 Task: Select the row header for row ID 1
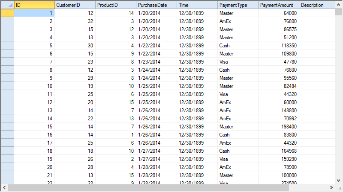pos(7,13)
